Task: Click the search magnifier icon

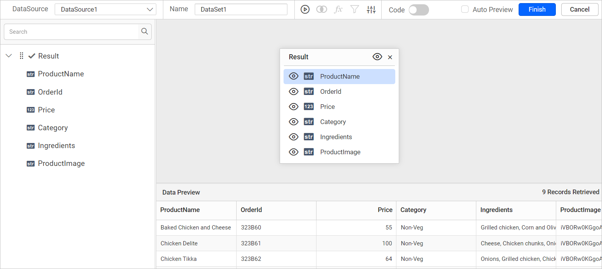Action: [145, 32]
